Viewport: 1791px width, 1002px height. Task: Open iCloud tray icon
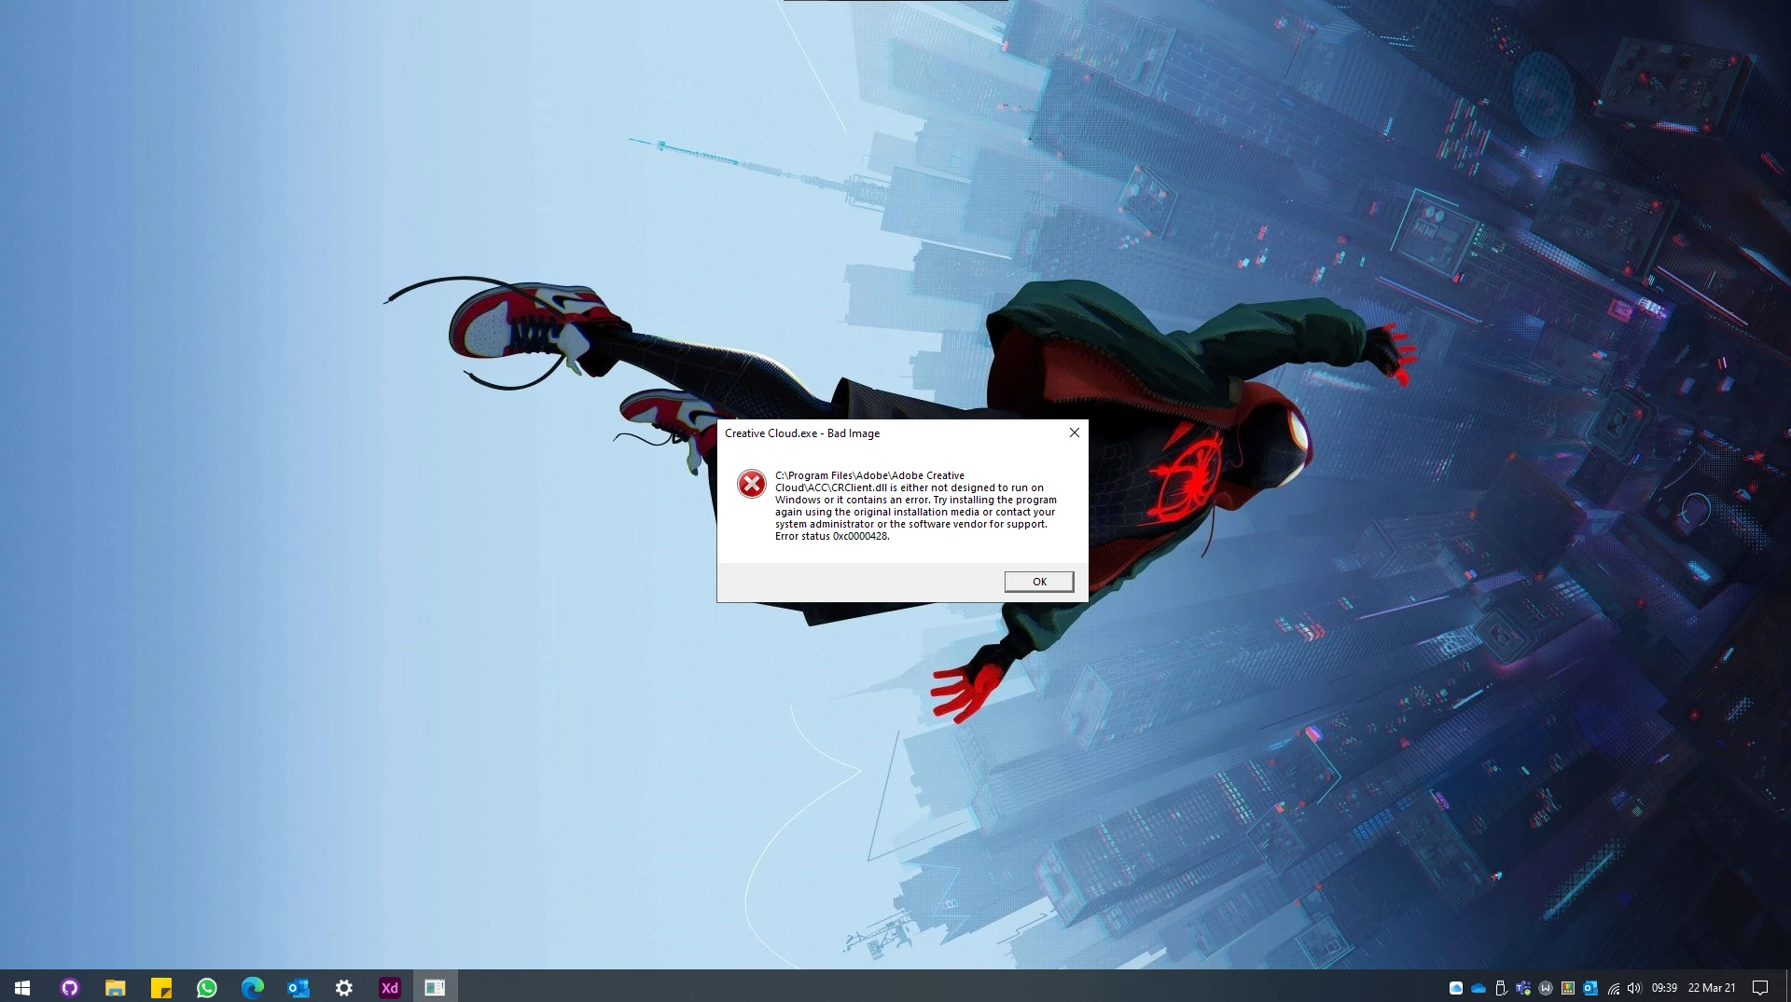tap(1455, 988)
